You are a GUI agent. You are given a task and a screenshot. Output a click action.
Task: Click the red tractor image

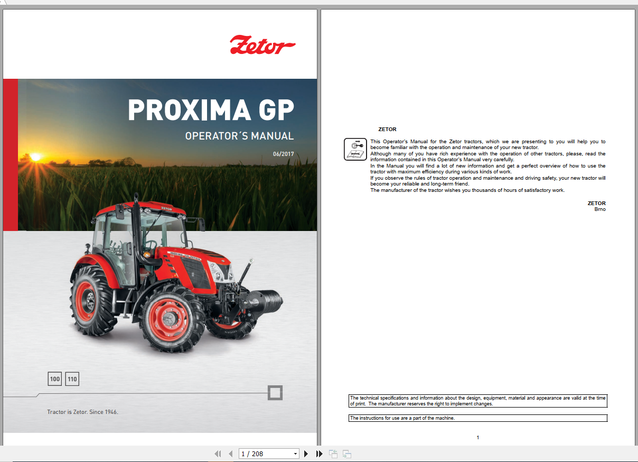[175, 272]
